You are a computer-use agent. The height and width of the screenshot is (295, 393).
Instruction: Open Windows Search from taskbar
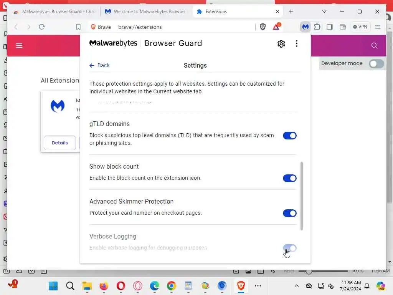coord(70,286)
